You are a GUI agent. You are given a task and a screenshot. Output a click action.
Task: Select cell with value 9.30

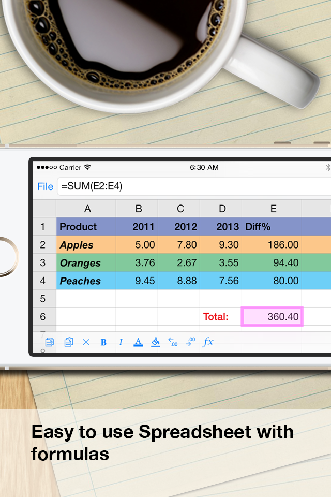click(221, 245)
